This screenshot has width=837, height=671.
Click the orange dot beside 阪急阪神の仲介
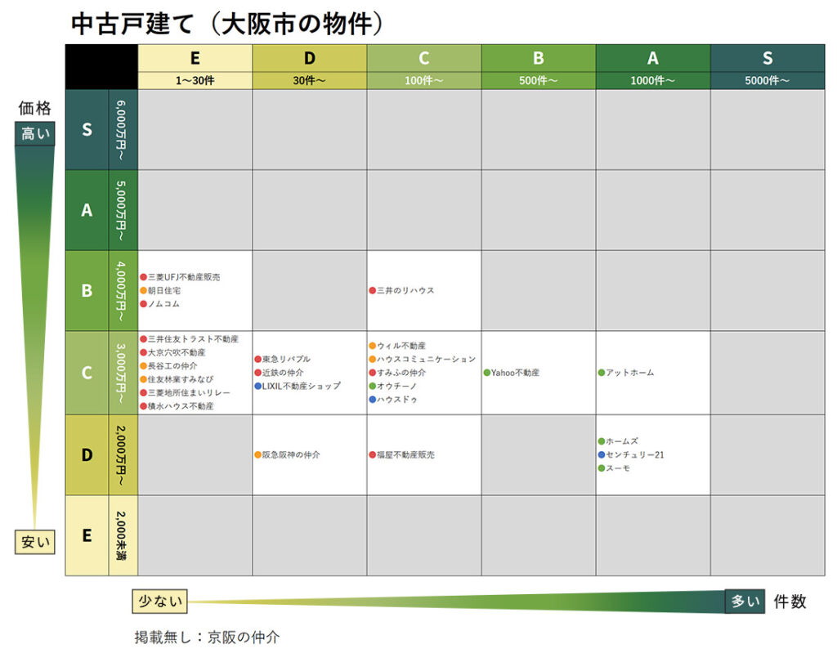257,454
